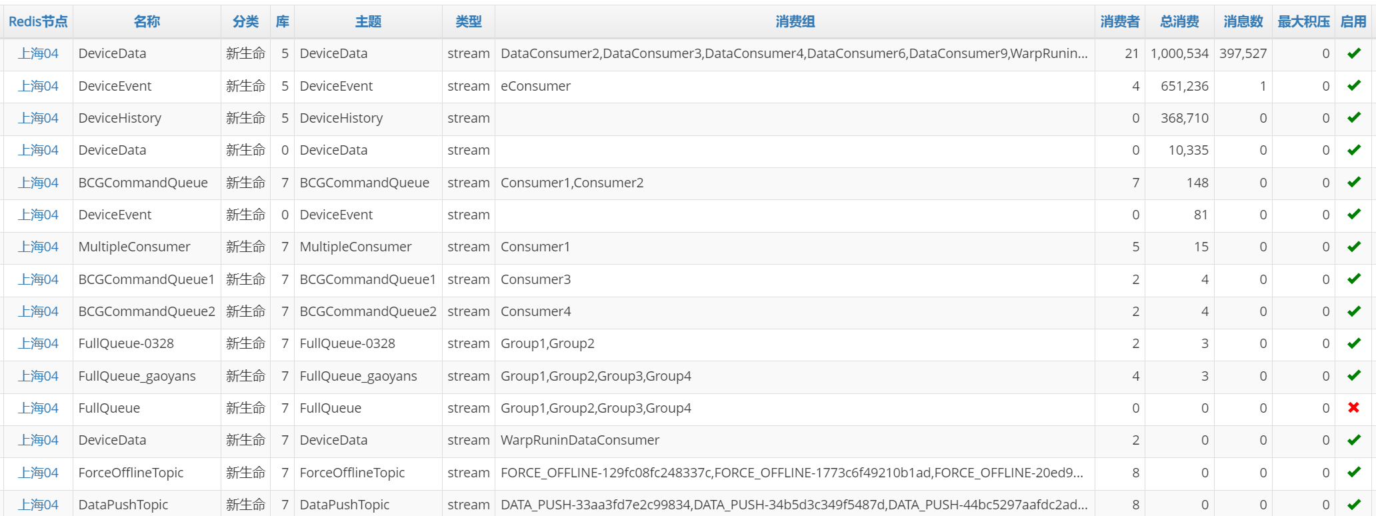The width and height of the screenshot is (1376, 516).
Task: Click the green checkmark in the DeviceData row with 1,000,534 total
Action: (x=1353, y=53)
